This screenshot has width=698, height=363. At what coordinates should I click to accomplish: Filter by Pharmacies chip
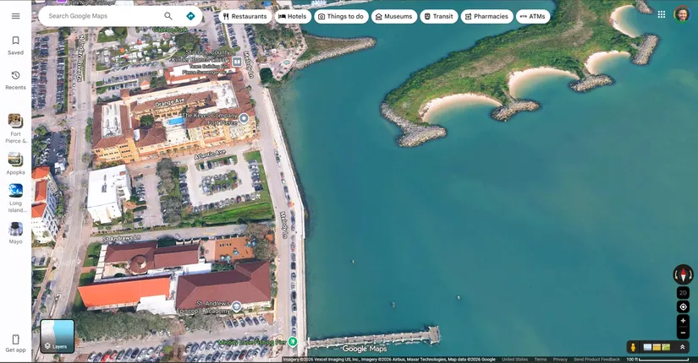pos(486,16)
